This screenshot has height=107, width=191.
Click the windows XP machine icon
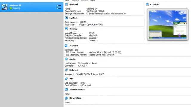(x=5, y=7)
